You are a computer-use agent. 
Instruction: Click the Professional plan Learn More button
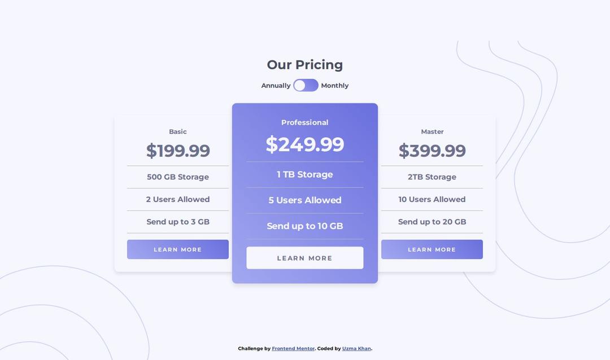(305, 258)
